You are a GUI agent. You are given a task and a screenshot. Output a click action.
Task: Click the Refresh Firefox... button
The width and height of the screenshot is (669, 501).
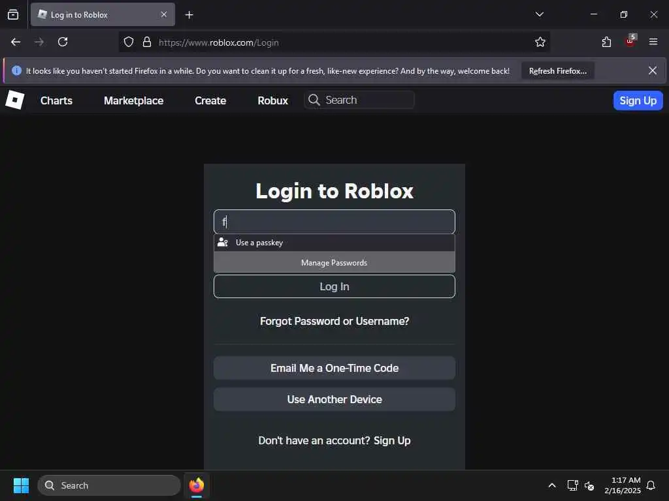pos(558,71)
